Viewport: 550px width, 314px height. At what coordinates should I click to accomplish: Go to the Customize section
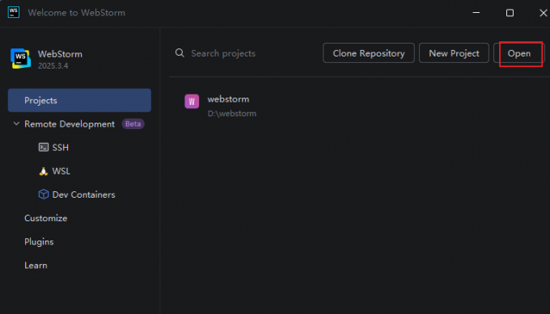[x=45, y=218]
